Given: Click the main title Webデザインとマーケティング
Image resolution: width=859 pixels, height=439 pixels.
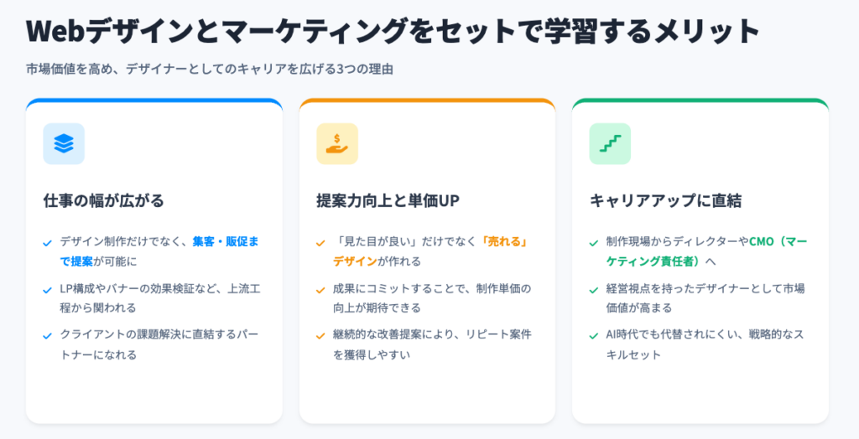Looking at the screenshot, I should point(393,31).
